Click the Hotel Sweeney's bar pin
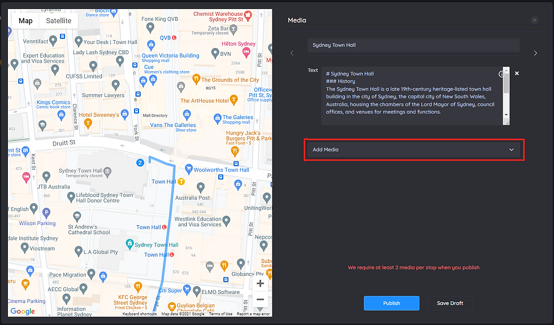The width and height of the screenshot is (554, 325). (88, 123)
